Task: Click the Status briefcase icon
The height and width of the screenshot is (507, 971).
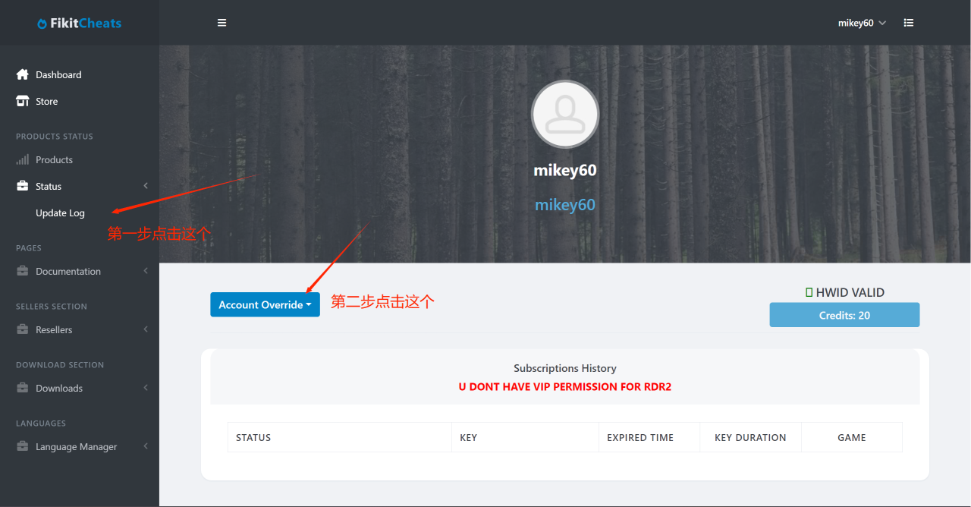Action: [x=23, y=186]
